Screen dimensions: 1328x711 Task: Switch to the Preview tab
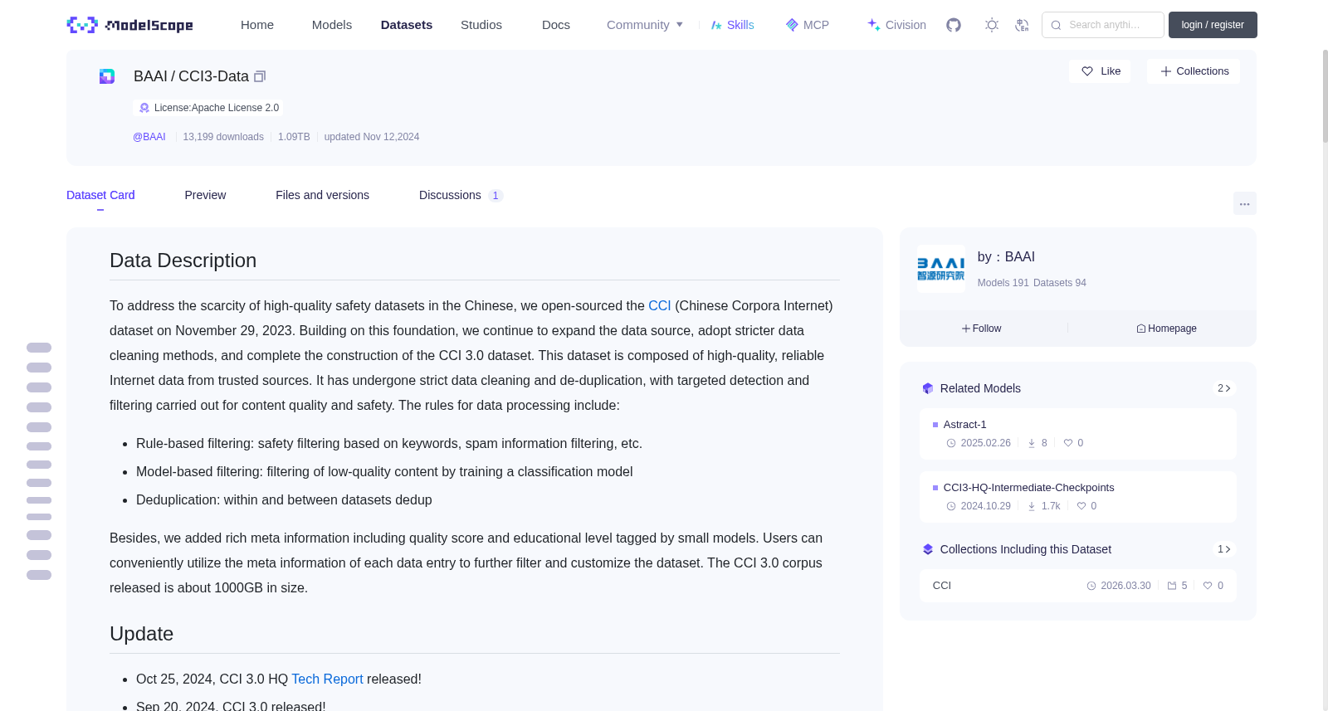(205, 195)
